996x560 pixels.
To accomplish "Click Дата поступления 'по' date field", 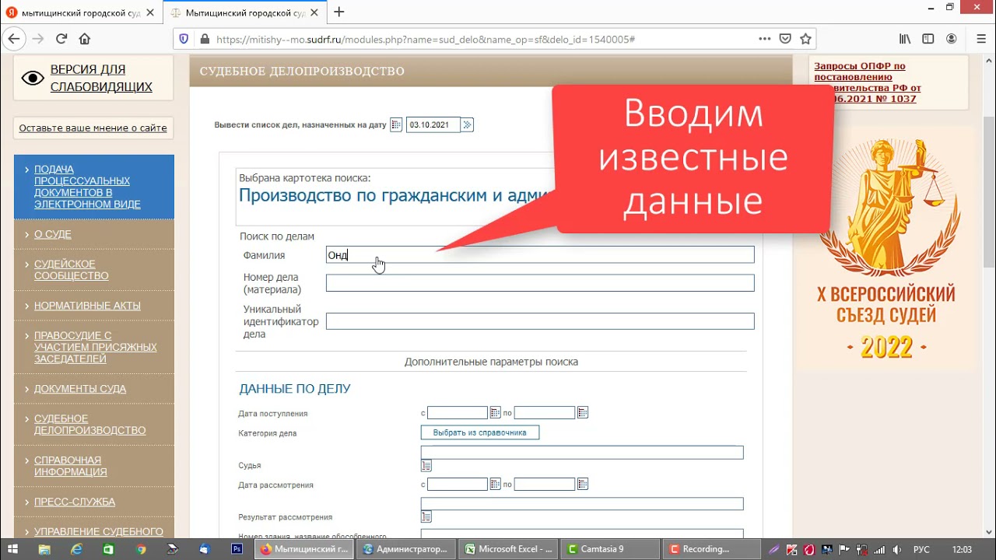I will [x=545, y=412].
